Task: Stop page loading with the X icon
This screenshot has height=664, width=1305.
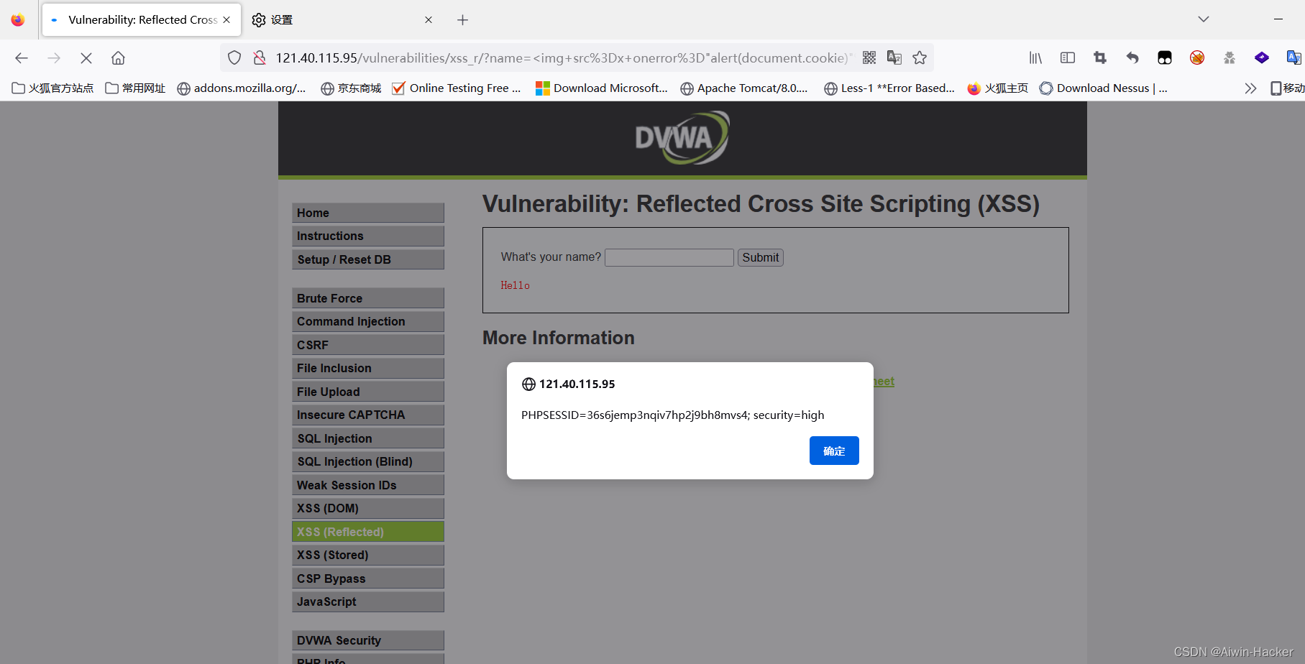Action: tap(86, 58)
